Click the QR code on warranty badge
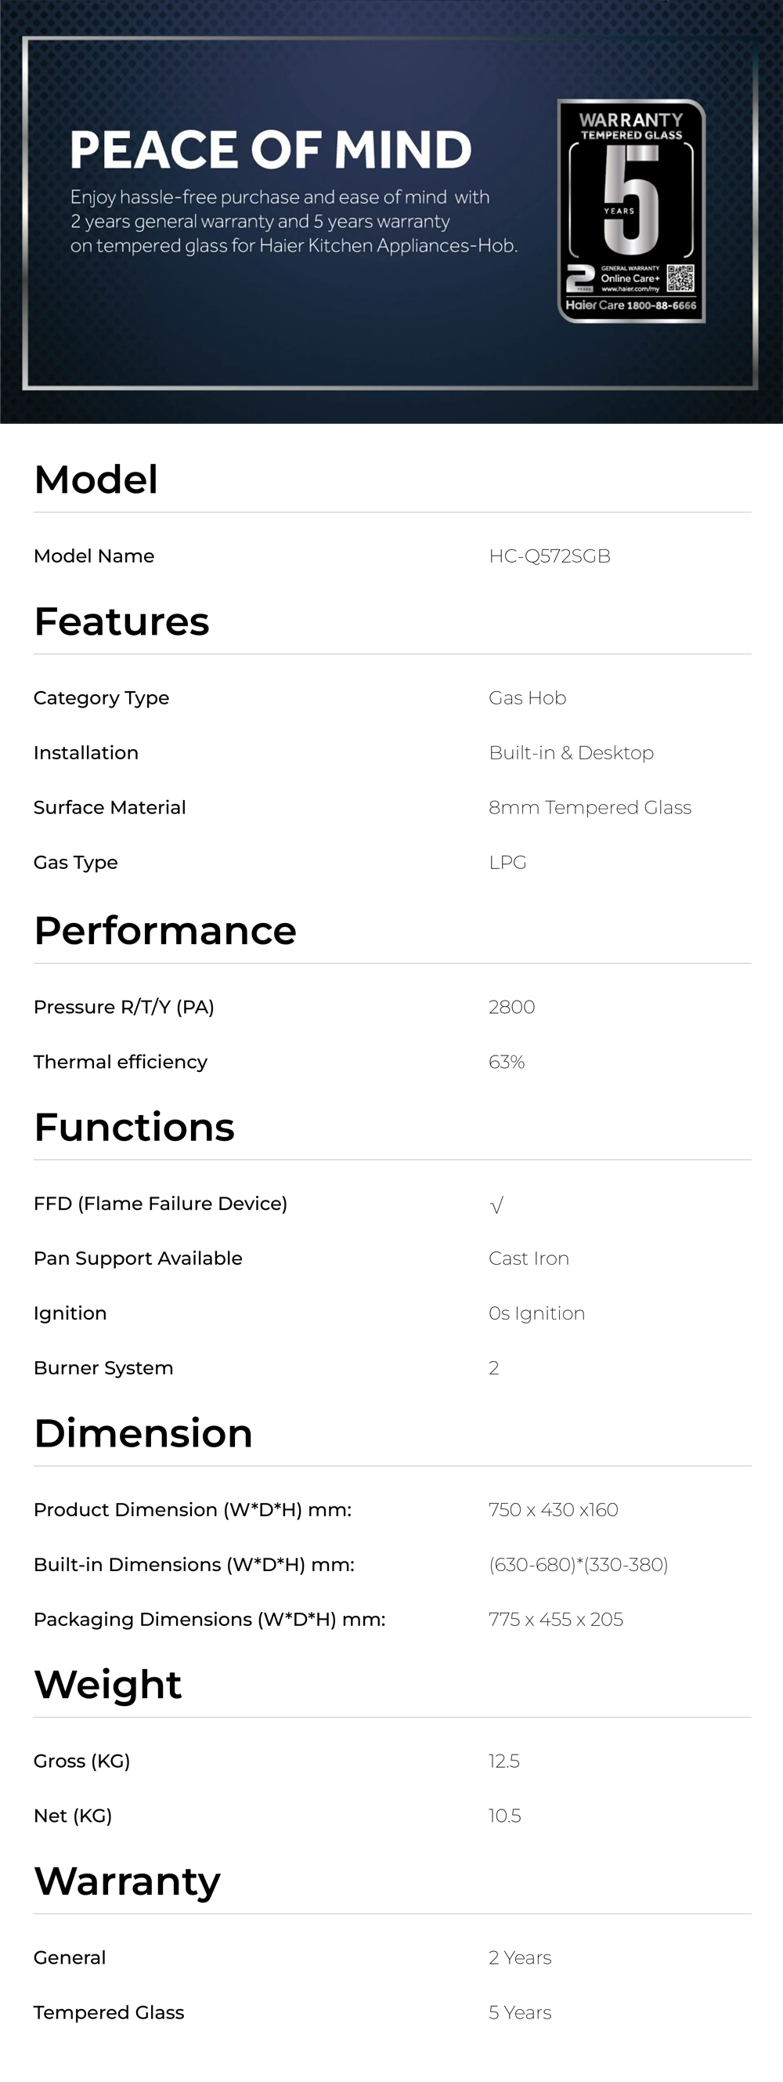The height and width of the screenshot is (2082, 783). click(680, 278)
